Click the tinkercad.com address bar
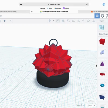The height and width of the screenshot is (108, 108). pos(54,4)
